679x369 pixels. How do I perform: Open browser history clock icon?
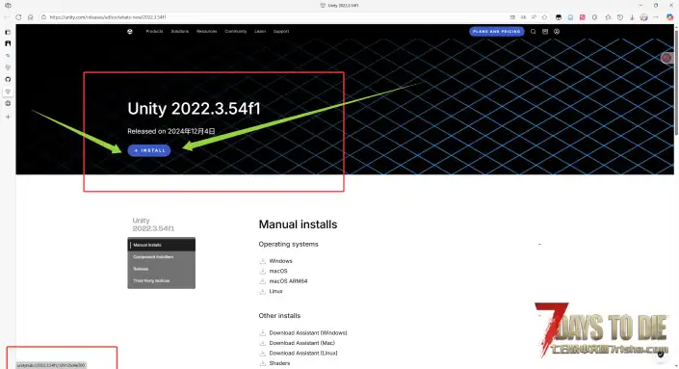pyautogui.click(x=619, y=17)
